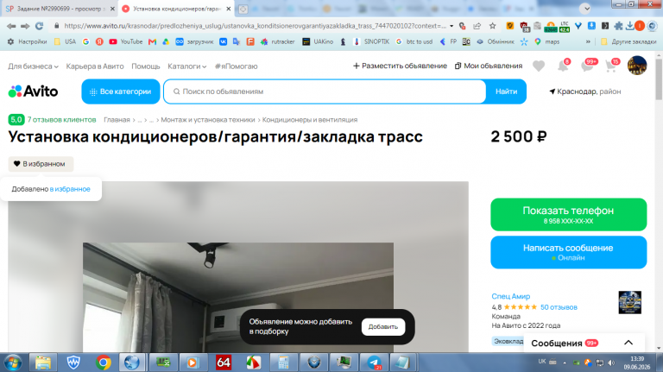Open Другие закладки folder

pos(628,41)
